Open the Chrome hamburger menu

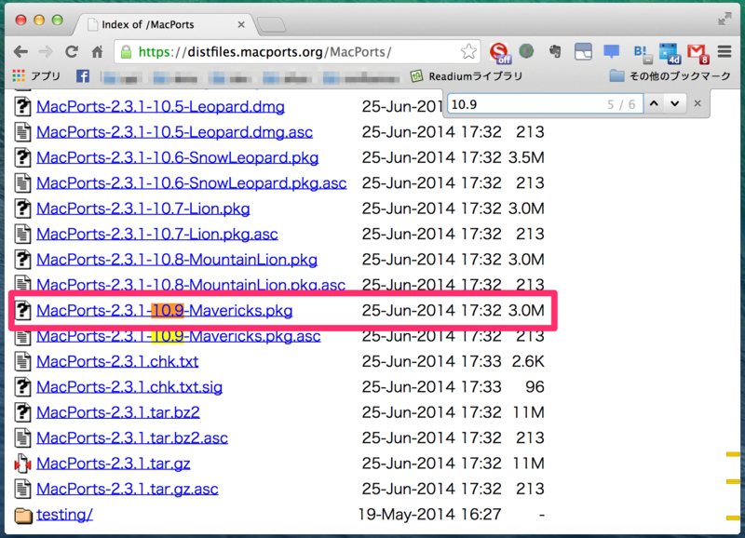[x=725, y=52]
